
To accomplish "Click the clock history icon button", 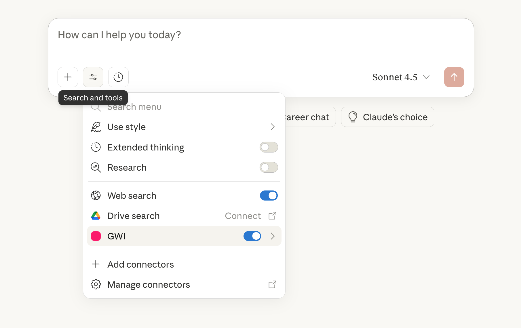I will [118, 77].
